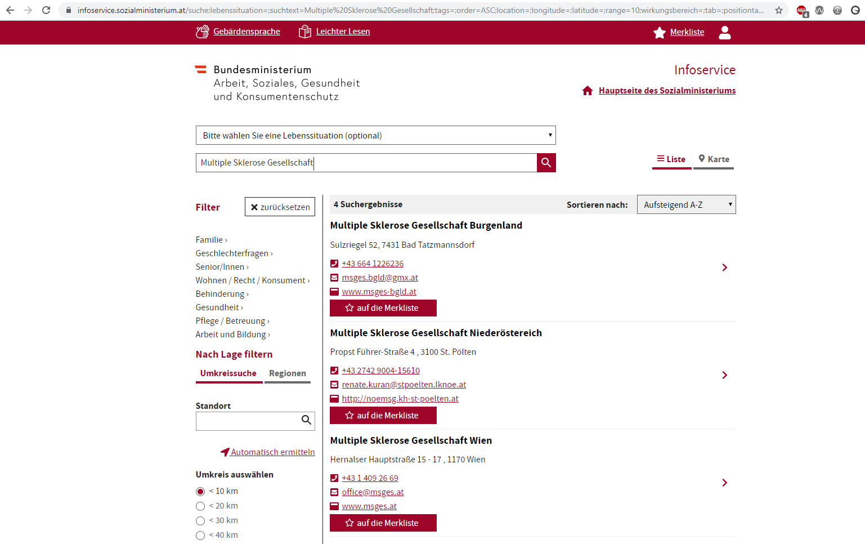Click inside the Standort input field

[248, 421]
